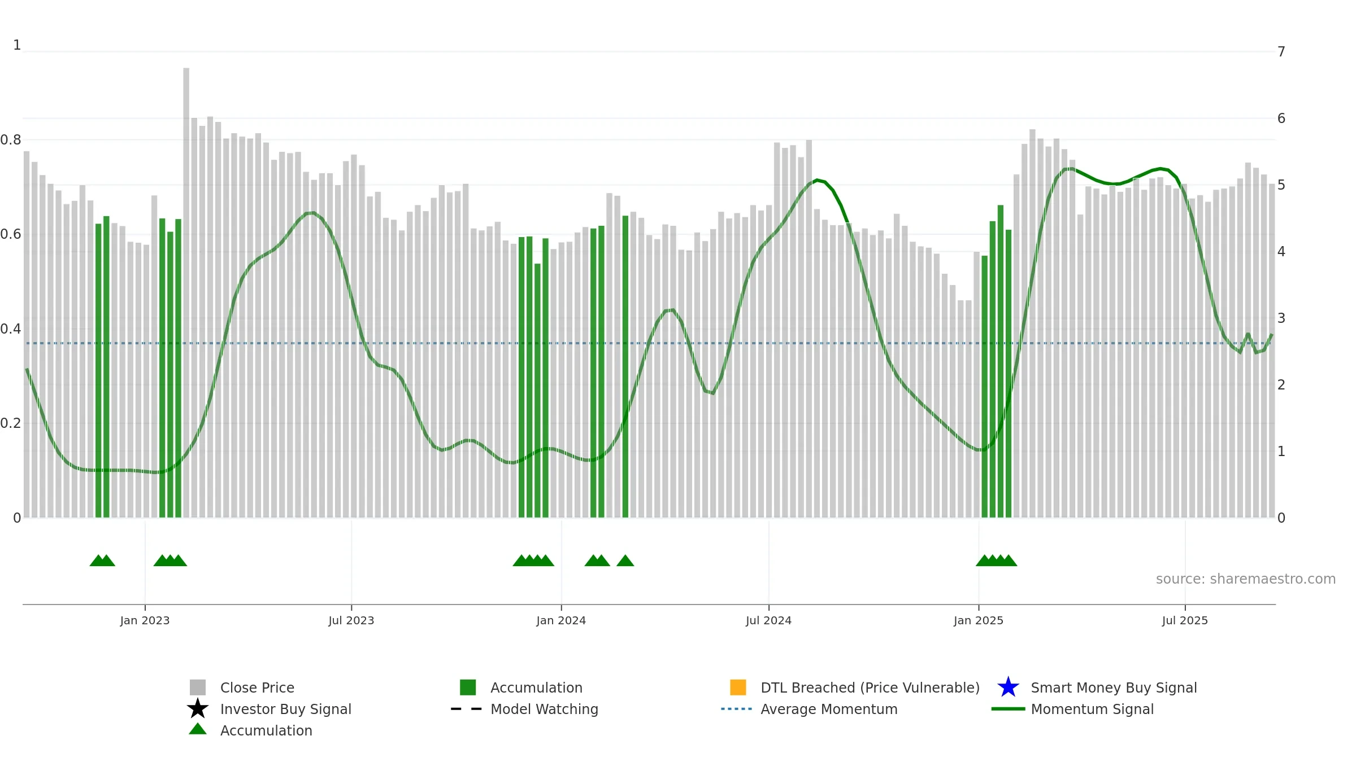Click the Jan 2023 axis label
The image size is (1356, 762).
tap(145, 621)
